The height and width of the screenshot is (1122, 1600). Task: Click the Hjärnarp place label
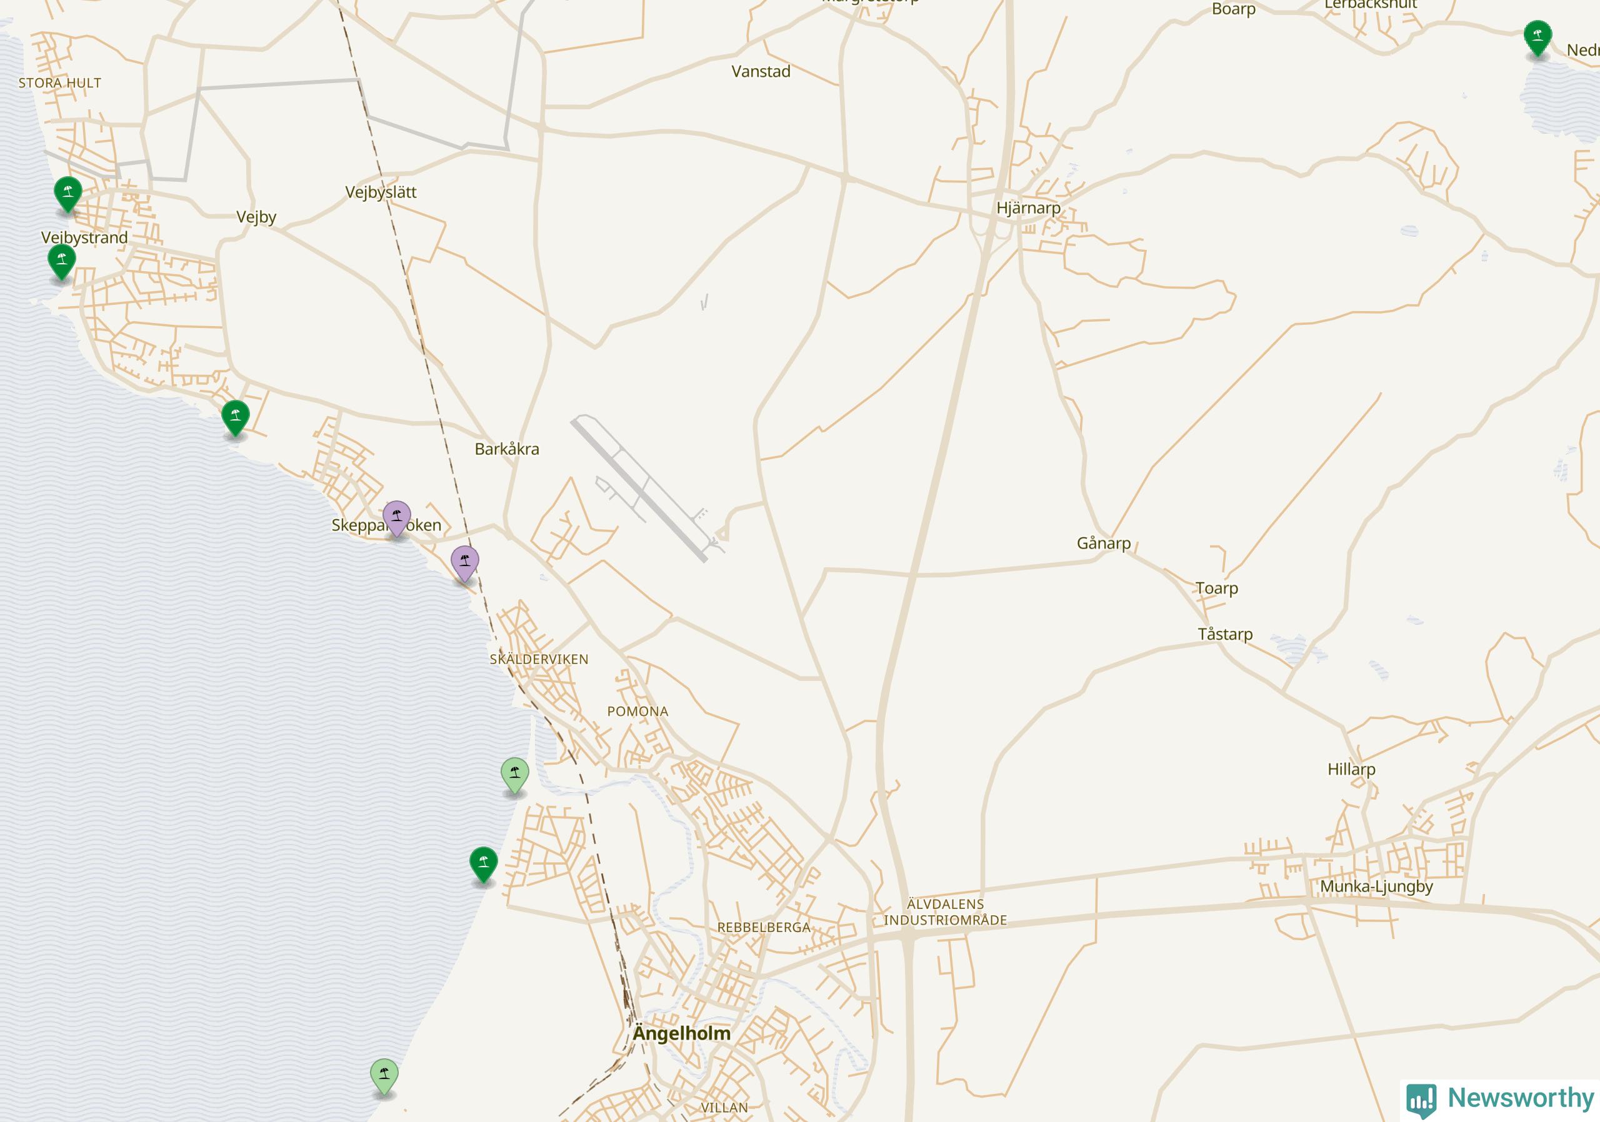1029,207
